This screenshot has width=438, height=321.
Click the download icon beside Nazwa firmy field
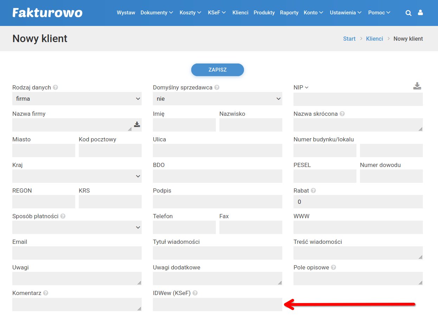click(137, 124)
